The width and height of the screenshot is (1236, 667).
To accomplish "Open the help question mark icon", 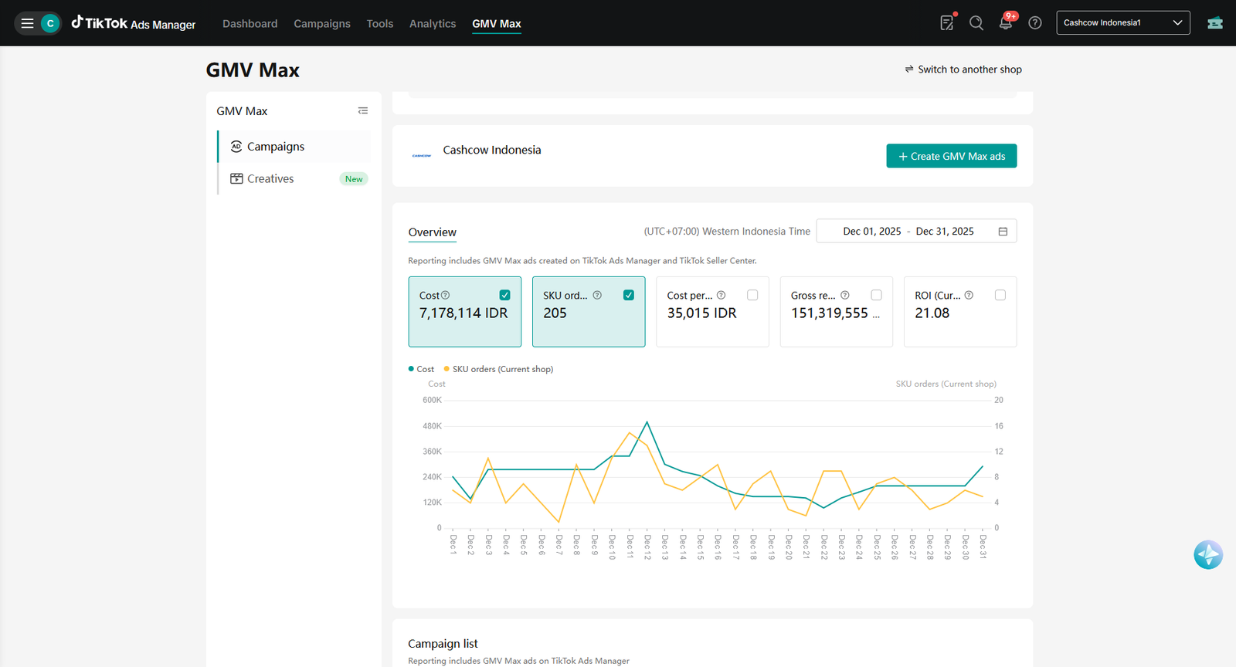I will [1035, 23].
